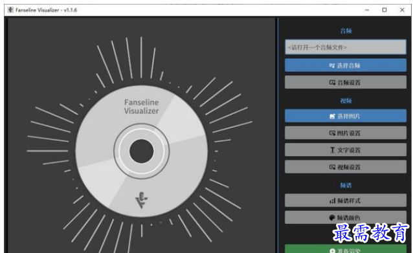Open 频谱颜色 spectrum color

(x=345, y=217)
